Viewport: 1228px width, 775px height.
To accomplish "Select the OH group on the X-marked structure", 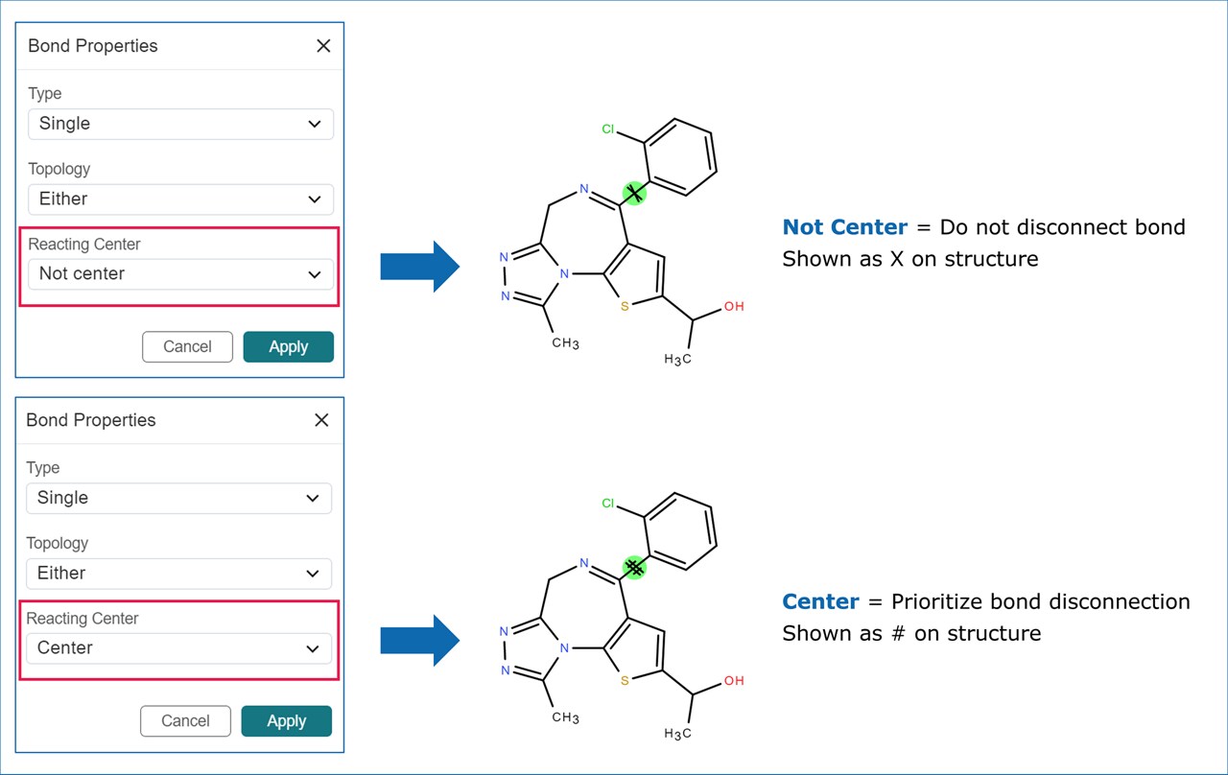I will coord(734,307).
